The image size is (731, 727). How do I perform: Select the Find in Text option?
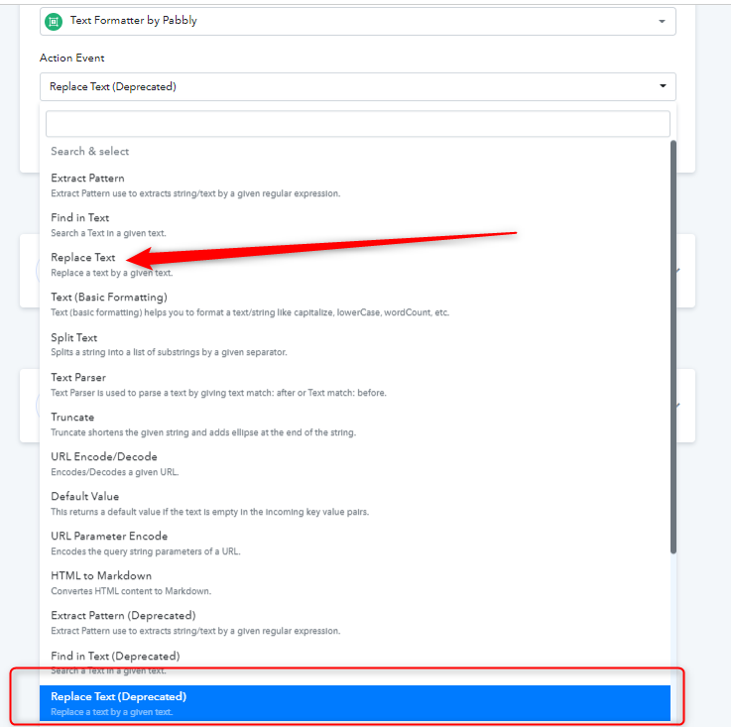point(355,225)
